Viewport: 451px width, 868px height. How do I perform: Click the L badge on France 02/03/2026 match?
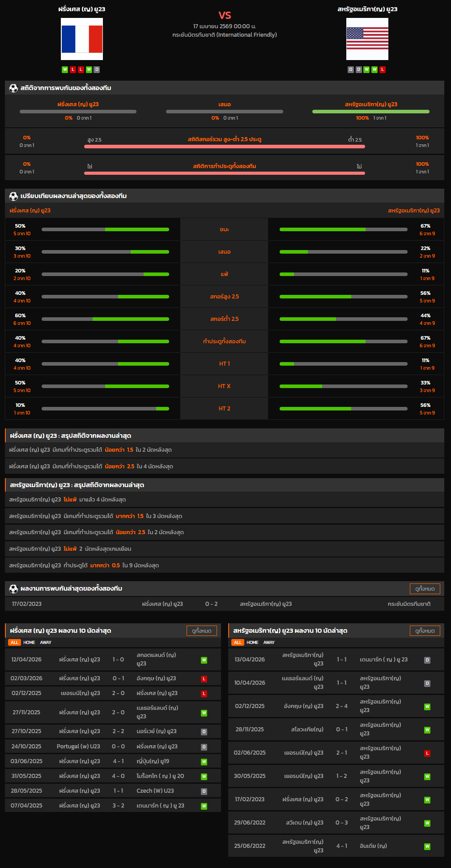pyautogui.click(x=204, y=679)
